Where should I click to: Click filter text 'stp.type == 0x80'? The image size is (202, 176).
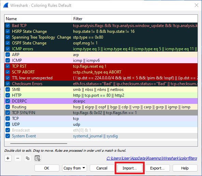coord(88,37)
